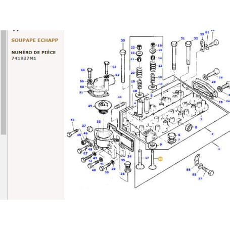Screen dimensions: 230x230
Task: Select callout 43 by the lock washer
Action: [x=95, y=158]
